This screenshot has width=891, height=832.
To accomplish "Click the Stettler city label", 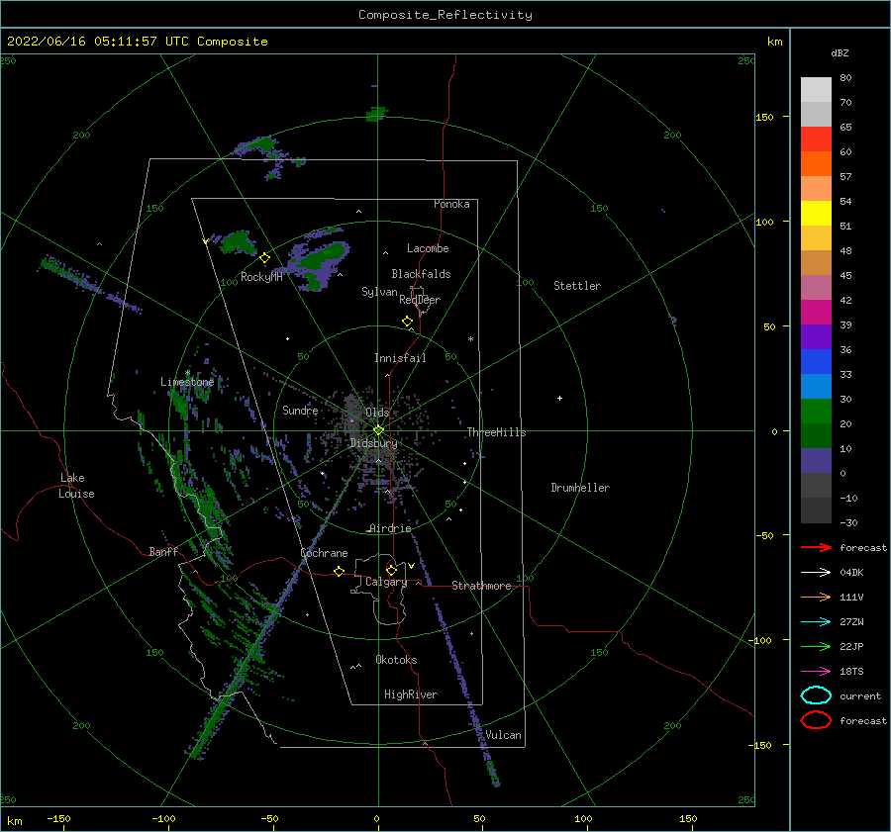I will pyautogui.click(x=577, y=286).
